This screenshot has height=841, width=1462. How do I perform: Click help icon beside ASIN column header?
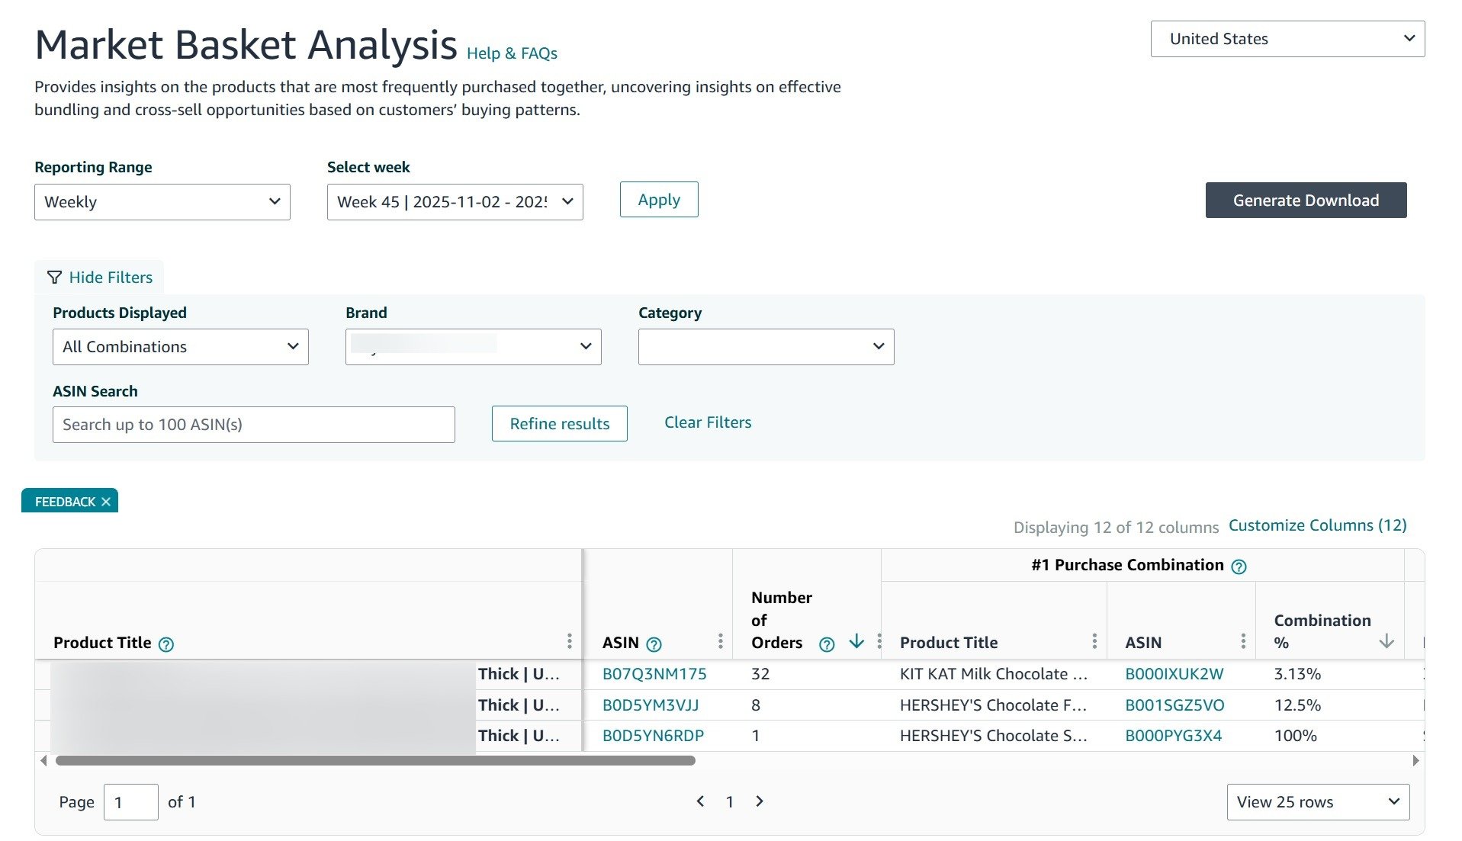pos(654,644)
